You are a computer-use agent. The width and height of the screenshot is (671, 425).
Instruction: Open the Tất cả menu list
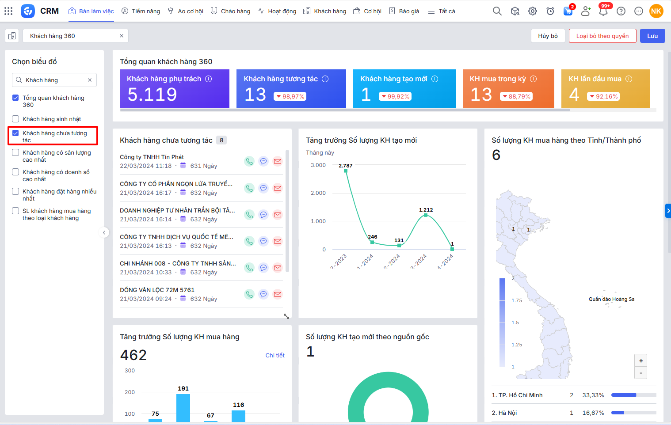coord(442,11)
